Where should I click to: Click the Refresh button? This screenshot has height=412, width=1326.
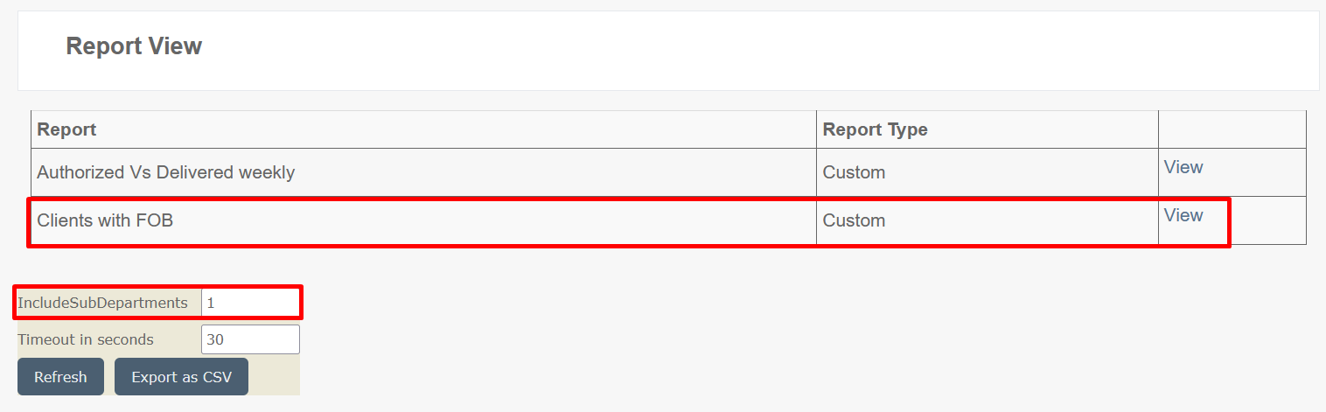[x=60, y=377]
